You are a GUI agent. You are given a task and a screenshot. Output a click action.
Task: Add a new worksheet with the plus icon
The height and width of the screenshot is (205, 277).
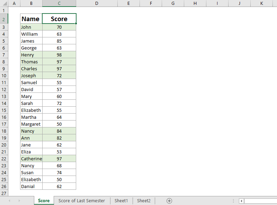169,201
